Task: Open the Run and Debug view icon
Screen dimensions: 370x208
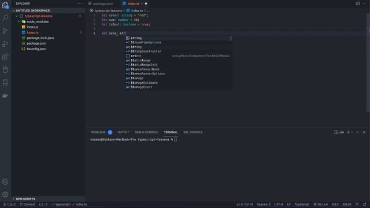Action: tap(5, 44)
